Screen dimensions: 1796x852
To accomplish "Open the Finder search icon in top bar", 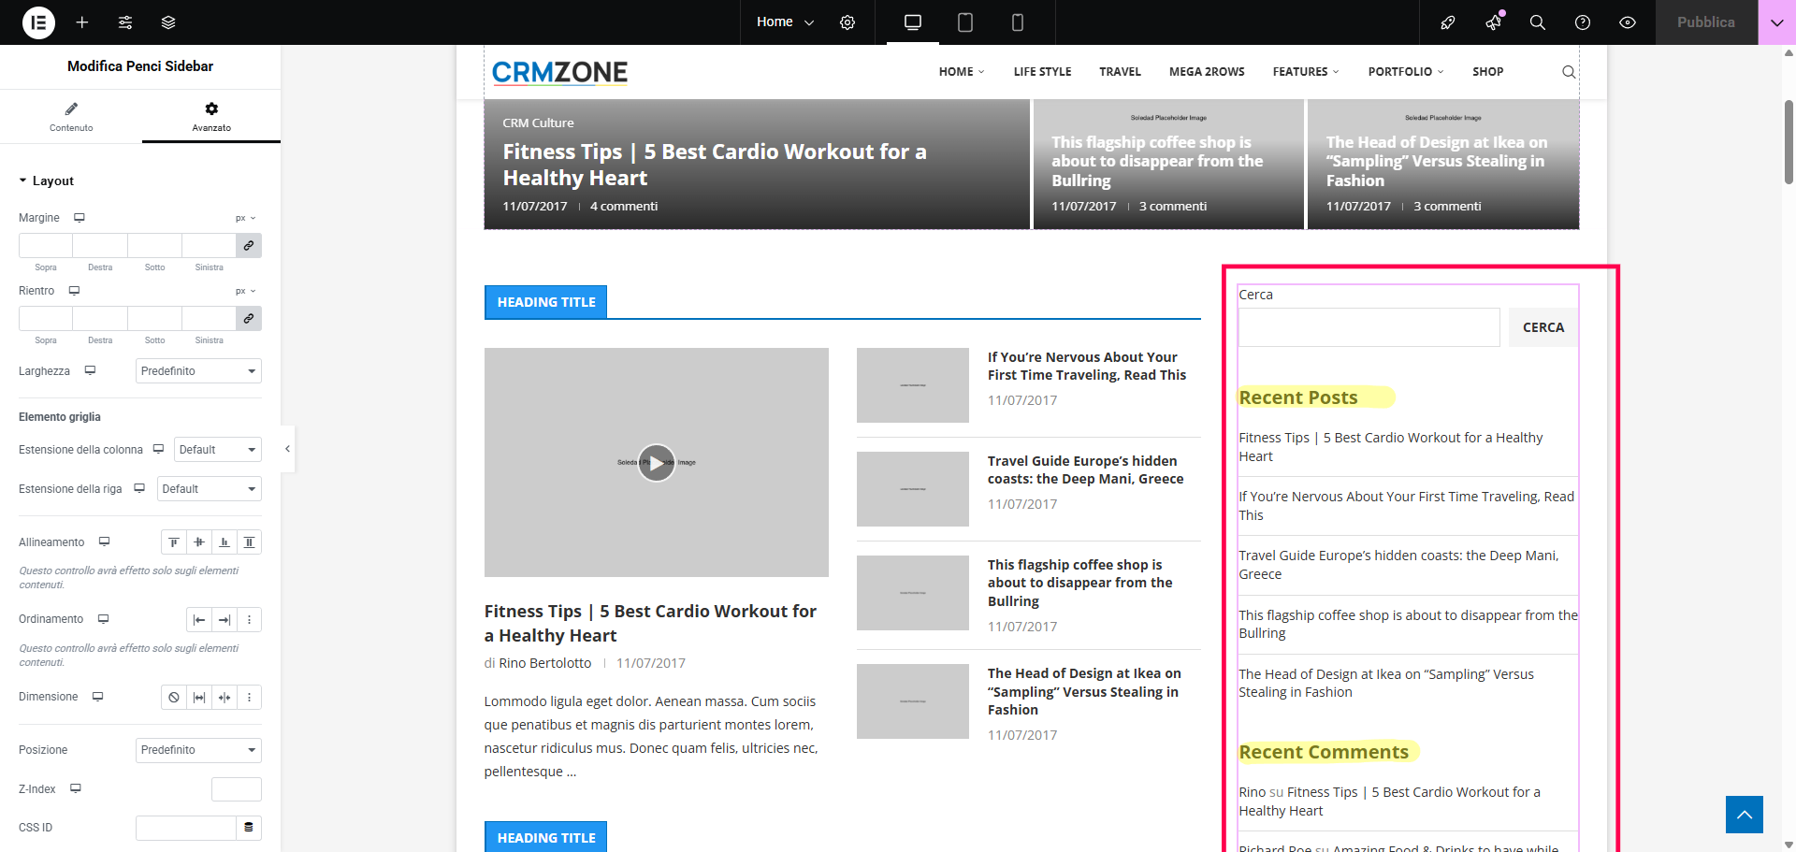I will tap(1537, 22).
